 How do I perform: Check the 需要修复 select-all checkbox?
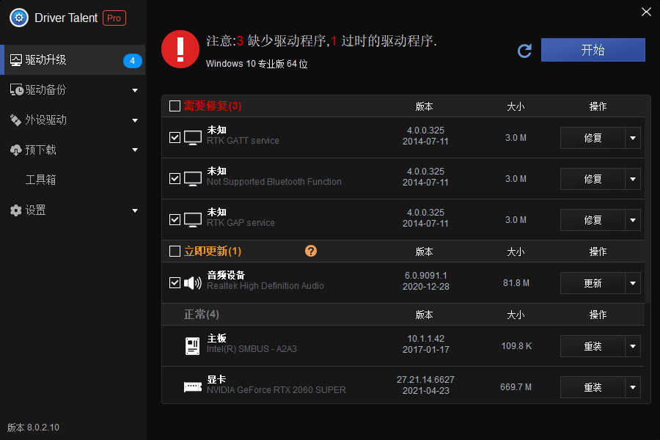[175, 106]
